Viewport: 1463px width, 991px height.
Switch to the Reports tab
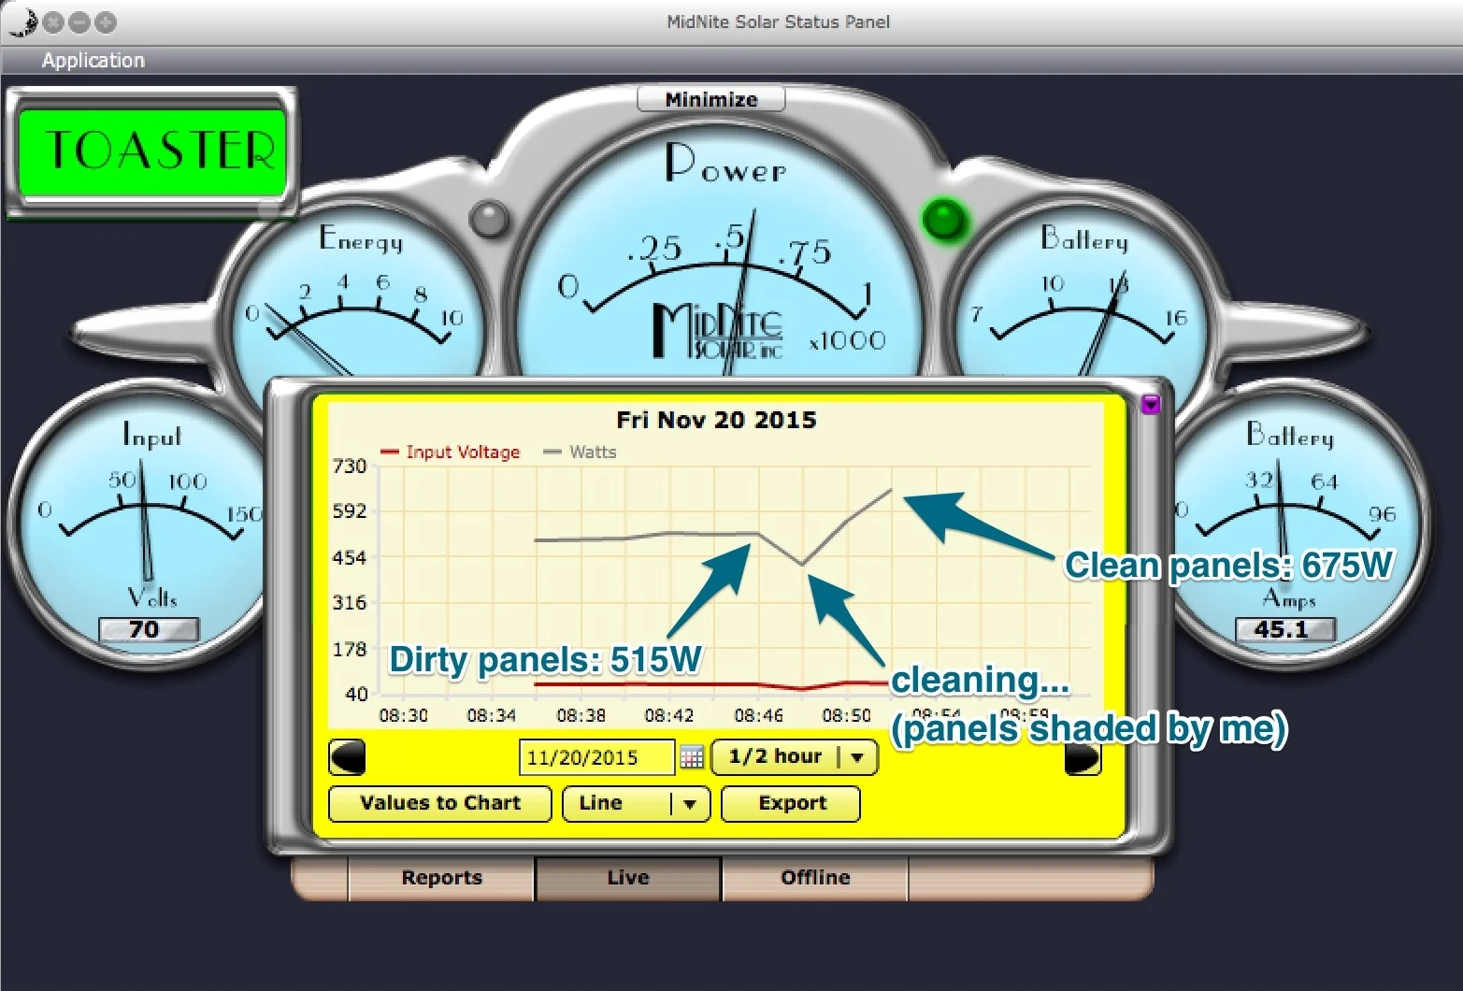click(x=441, y=878)
